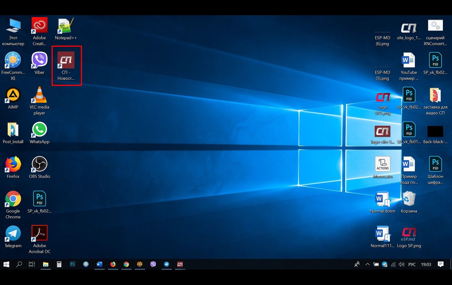Select the Google Chrome desktop shortcut

pos(13,205)
